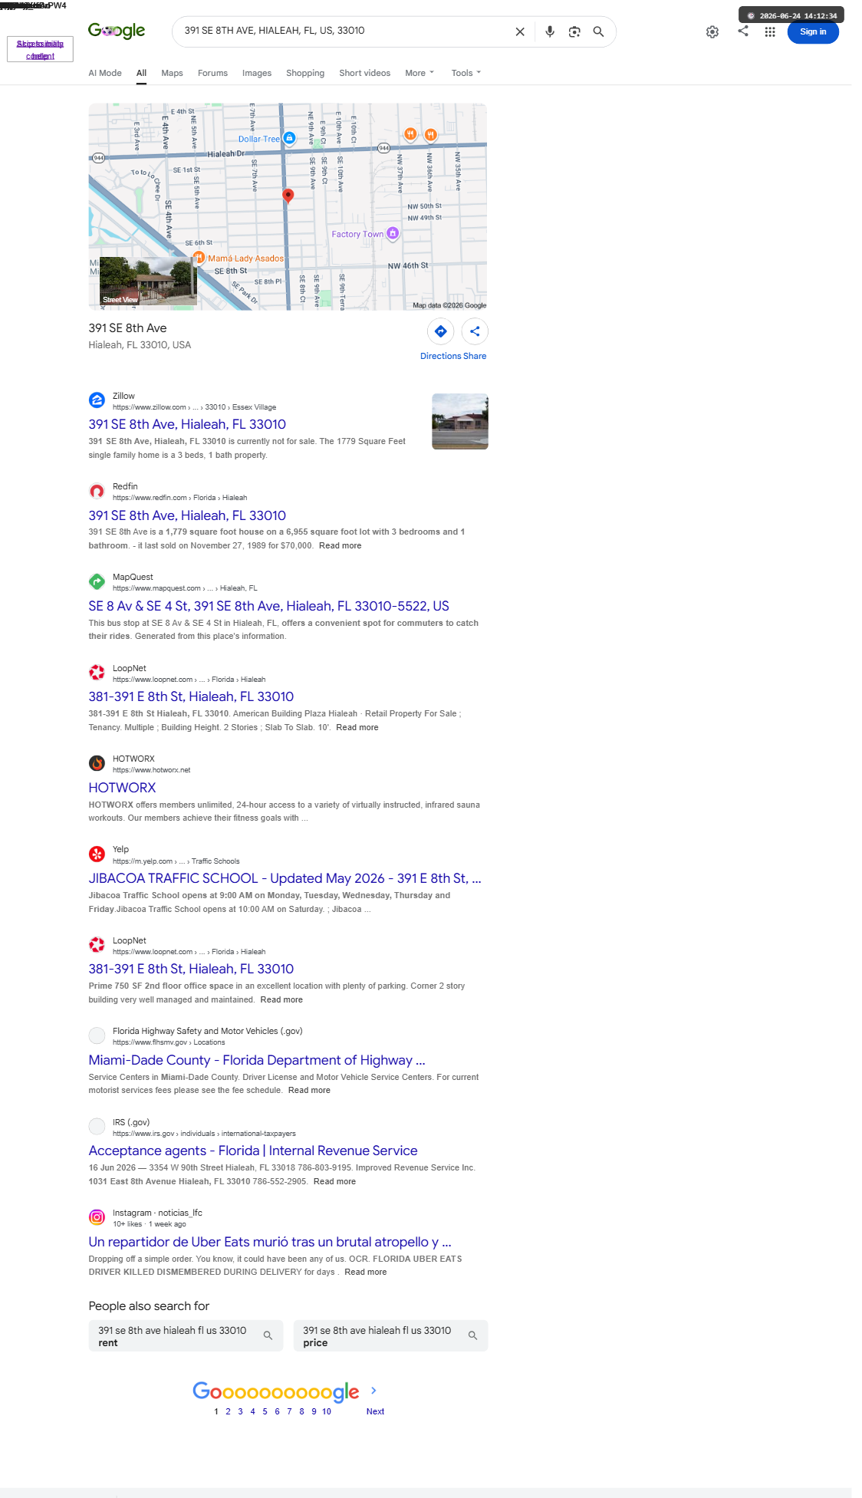The width and height of the screenshot is (862, 1498).
Task: Click the Sign in button
Action: click(813, 31)
